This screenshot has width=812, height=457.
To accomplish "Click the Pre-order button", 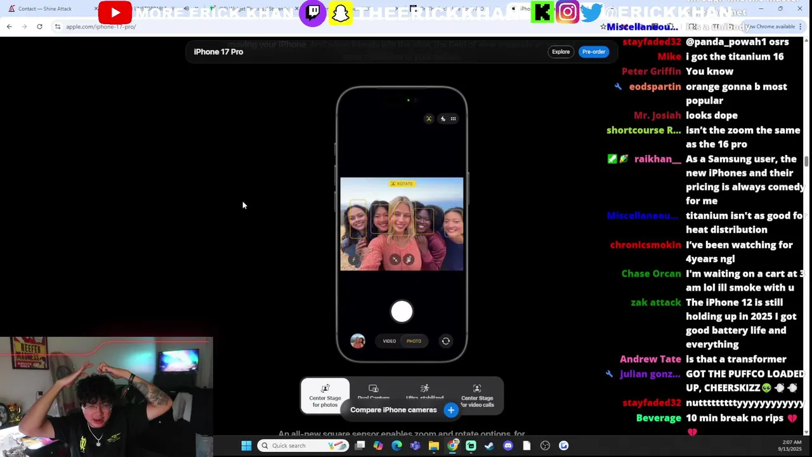I will point(594,52).
